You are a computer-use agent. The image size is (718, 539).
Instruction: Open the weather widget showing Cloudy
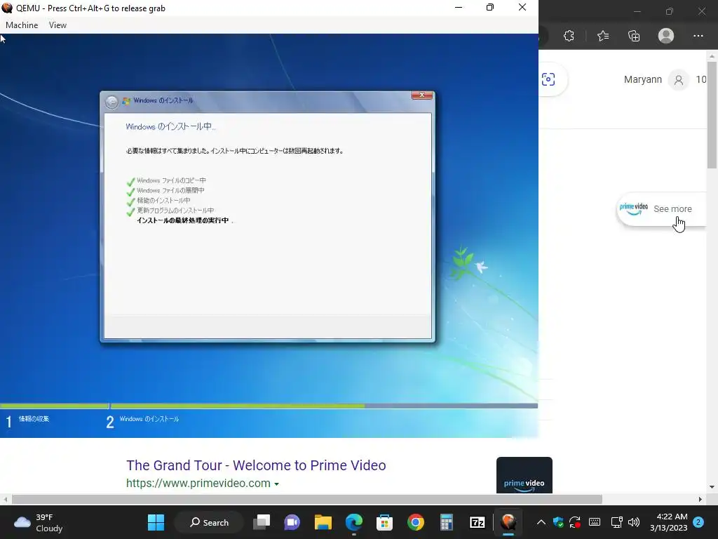pos(39,522)
